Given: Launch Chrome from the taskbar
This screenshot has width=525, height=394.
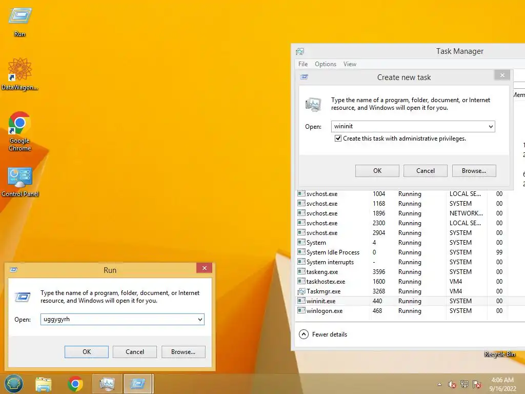Looking at the screenshot, I should 75,384.
